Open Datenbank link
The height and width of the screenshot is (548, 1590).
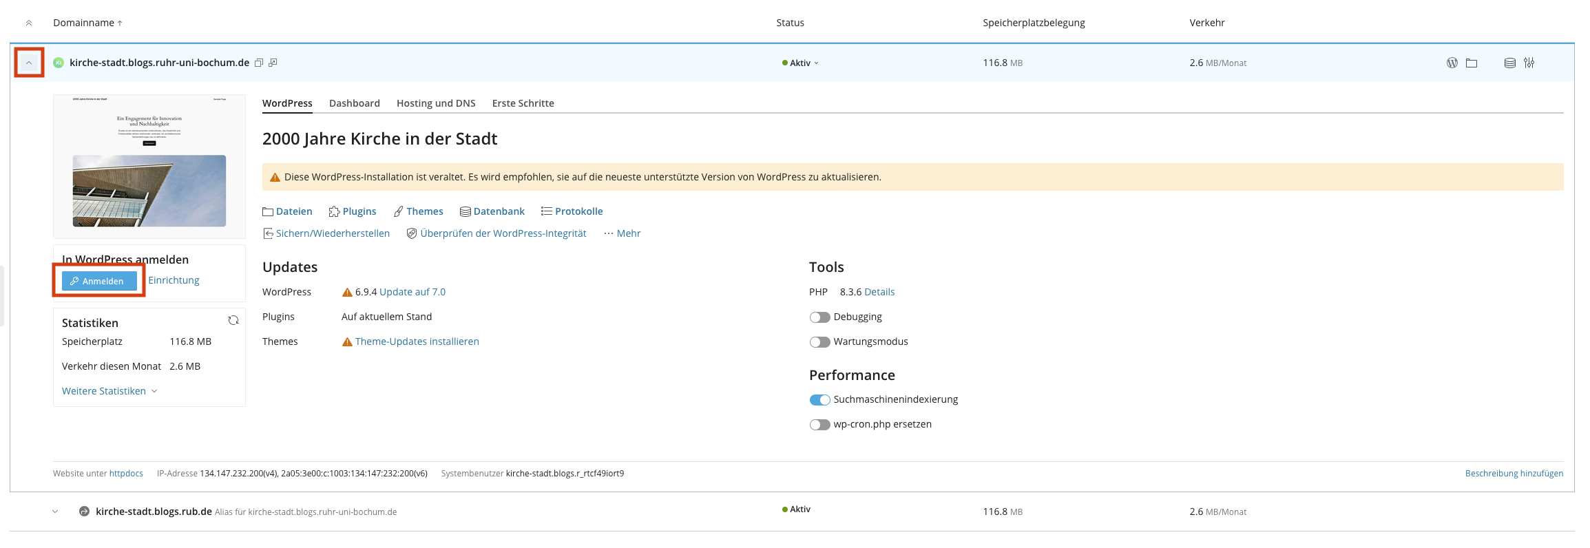tap(492, 211)
